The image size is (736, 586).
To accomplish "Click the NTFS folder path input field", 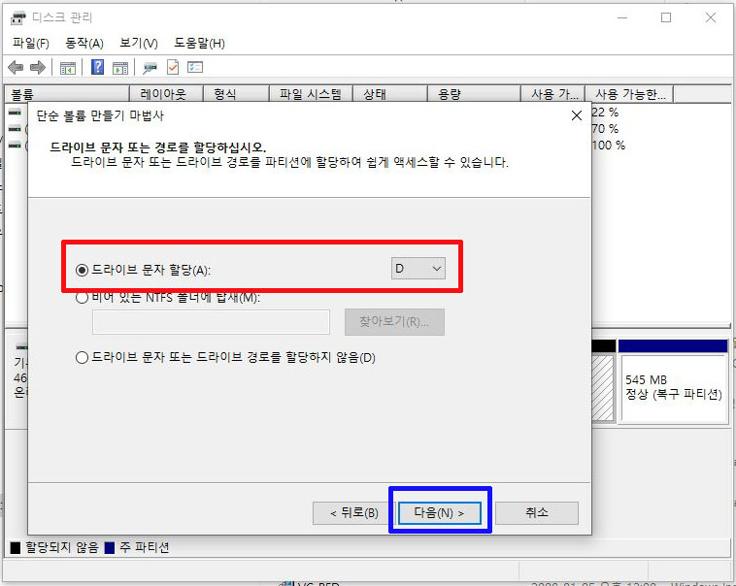I will point(211,322).
